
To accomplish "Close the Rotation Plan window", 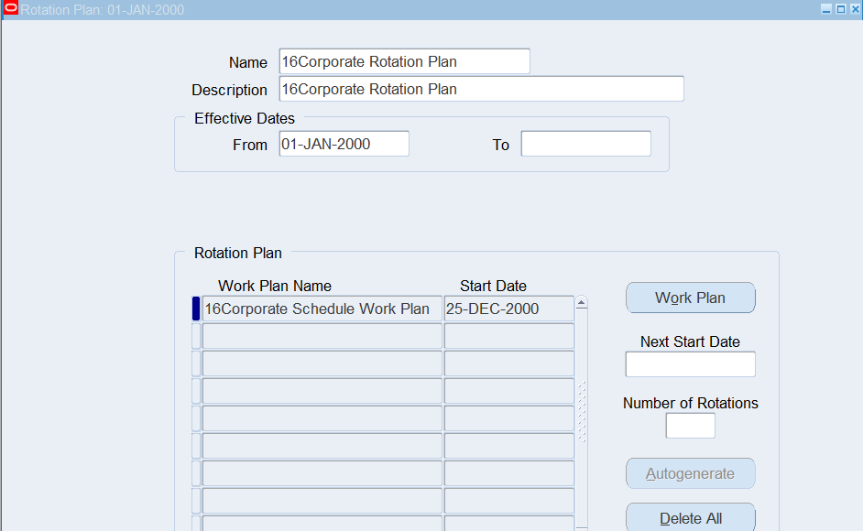I will (854, 9).
